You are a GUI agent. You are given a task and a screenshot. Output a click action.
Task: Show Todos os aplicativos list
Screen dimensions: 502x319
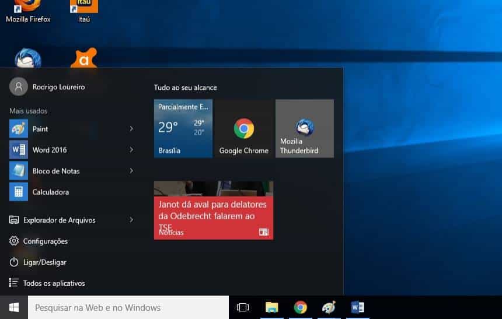[47, 283]
